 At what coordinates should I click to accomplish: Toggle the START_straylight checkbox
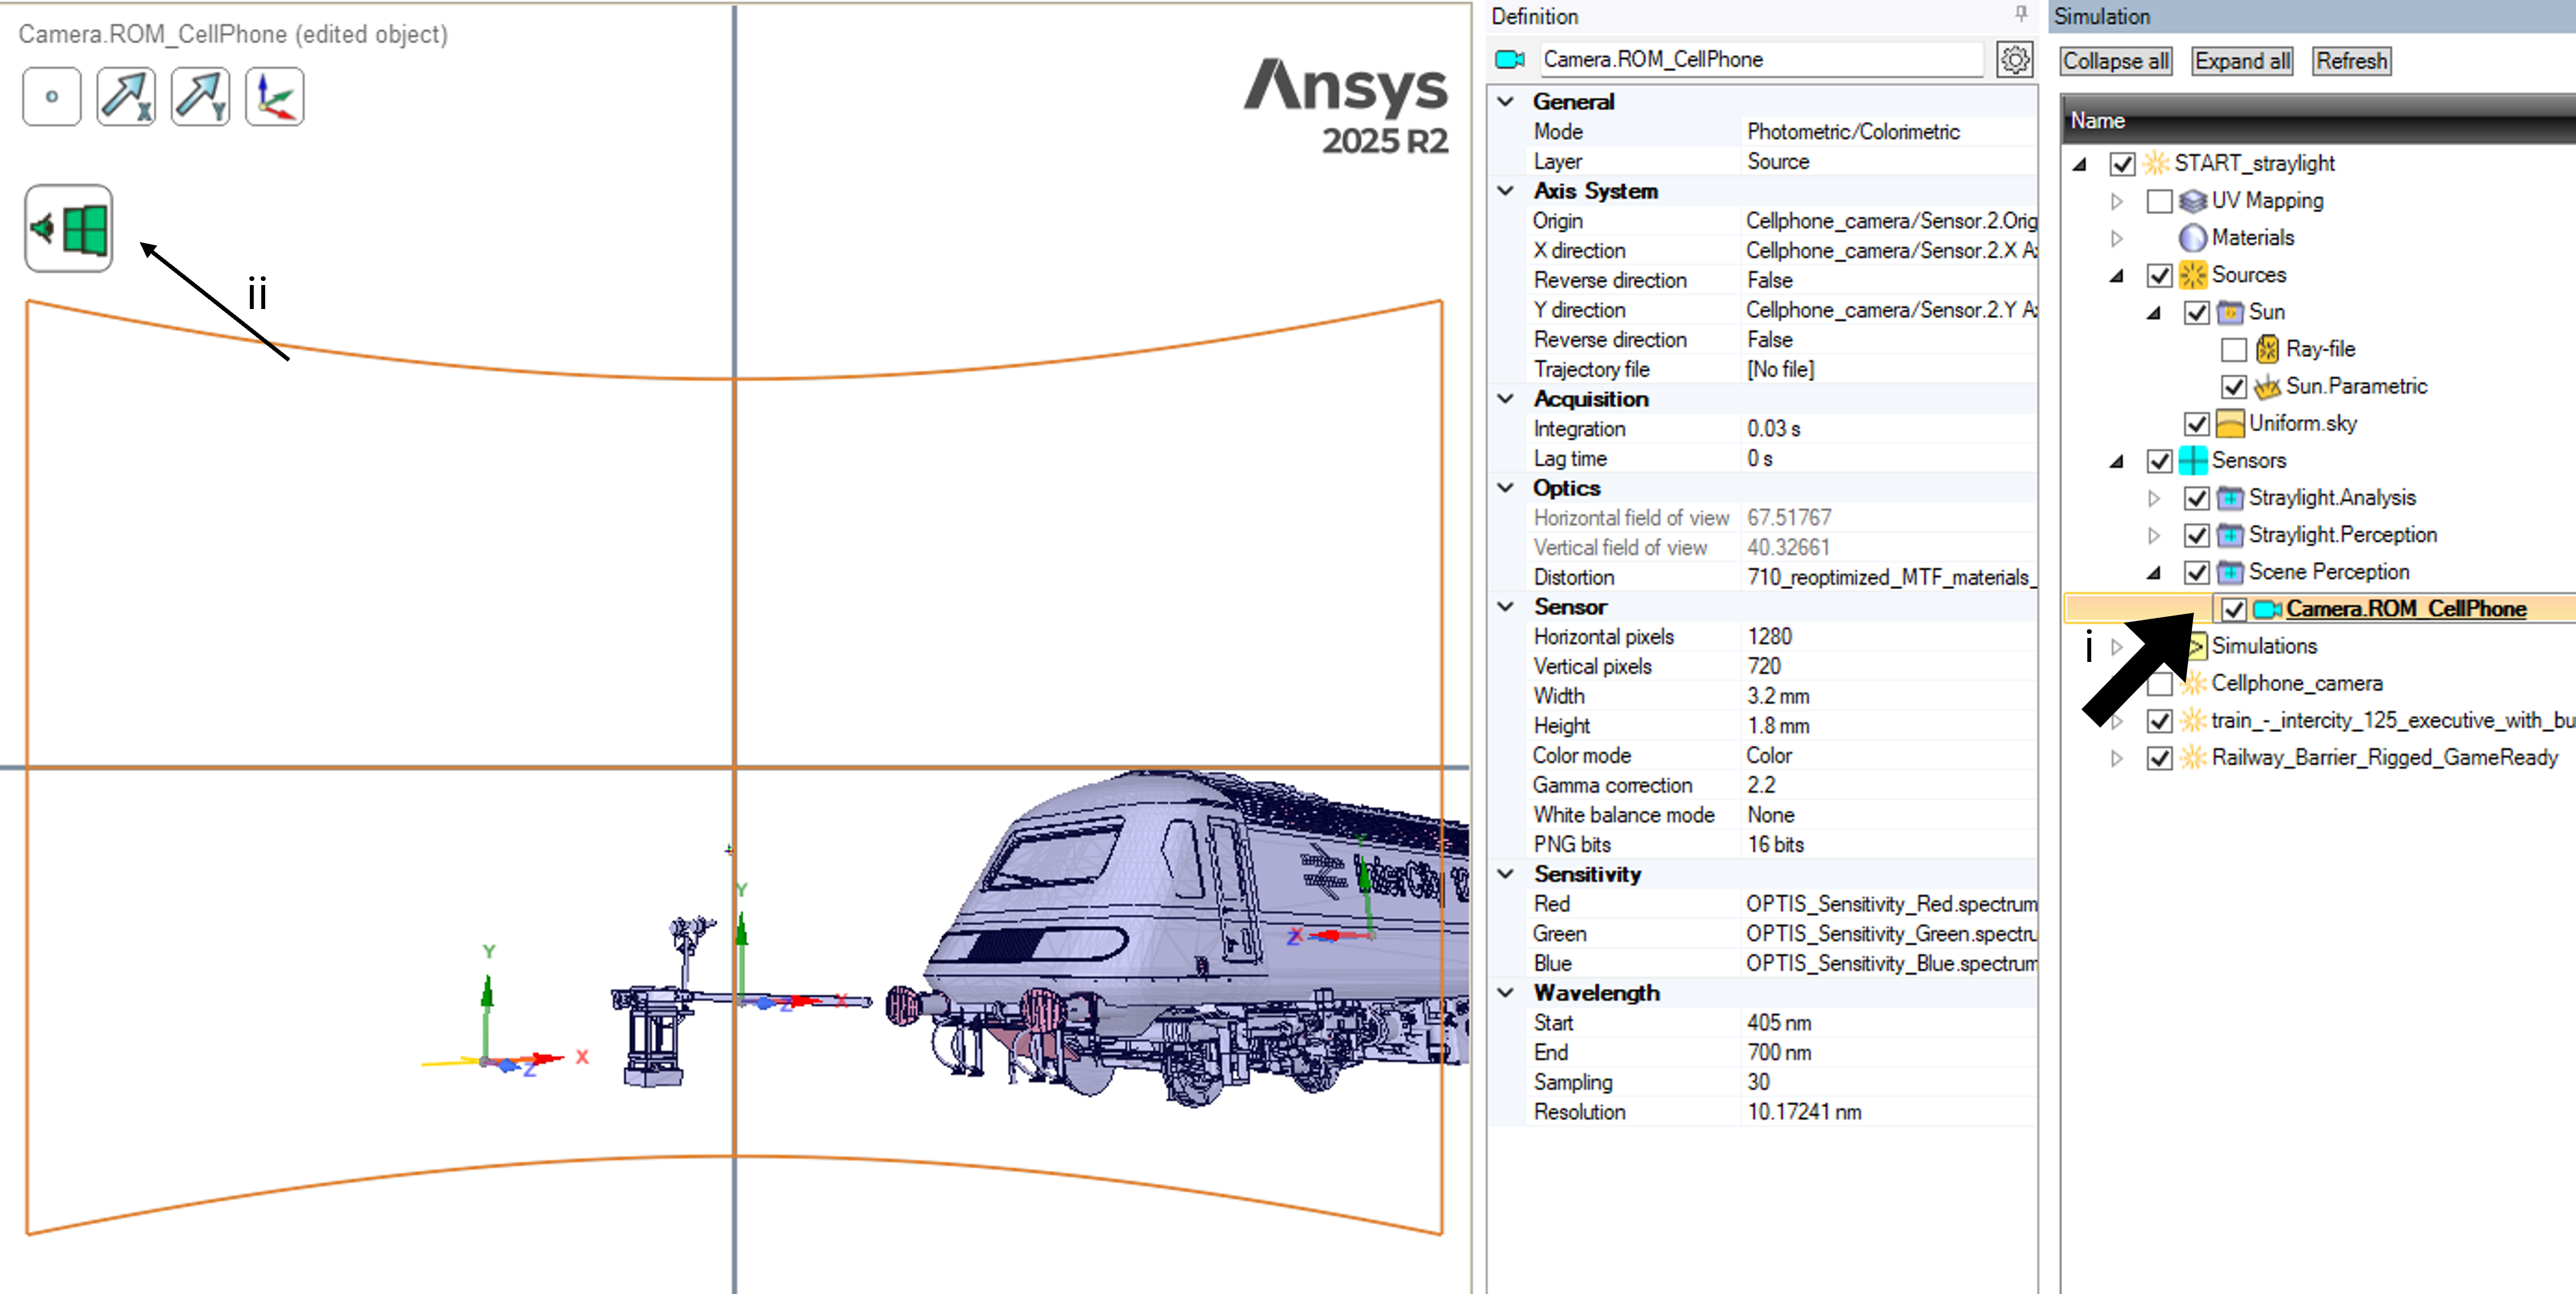point(2122,164)
